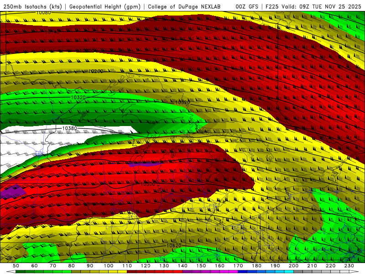Click the 110 value on the color scale
The height and width of the screenshot is (274, 365).
tap(127, 266)
